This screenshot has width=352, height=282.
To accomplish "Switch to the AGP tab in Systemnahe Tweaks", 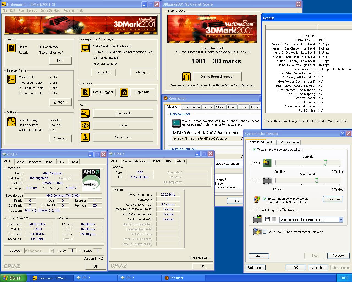I will [x=270, y=142].
